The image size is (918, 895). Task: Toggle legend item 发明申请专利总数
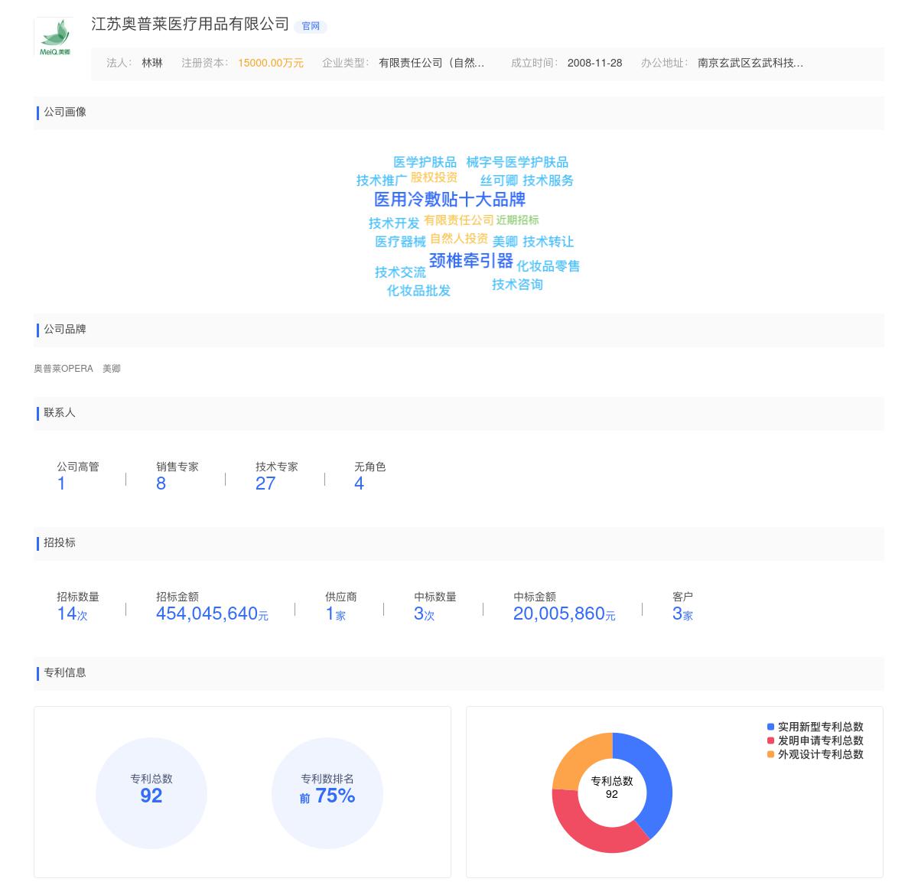point(815,740)
